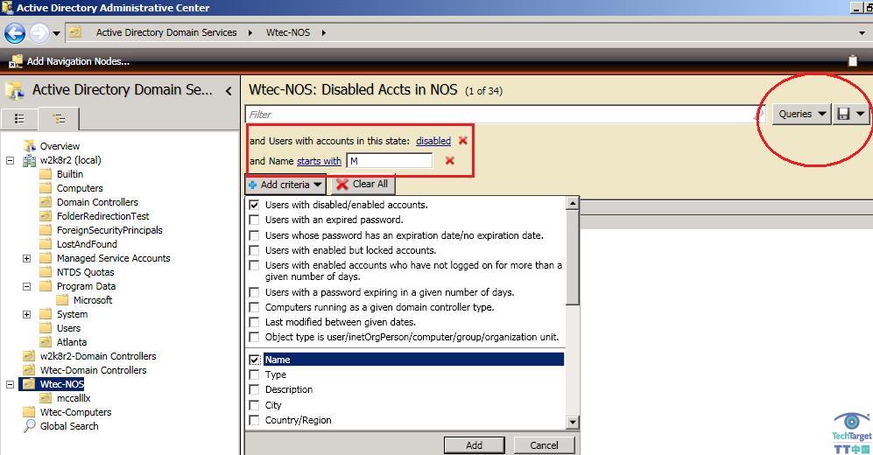Screen dimensions: 873x455
Task: Click the Cancel button
Action: click(544, 445)
